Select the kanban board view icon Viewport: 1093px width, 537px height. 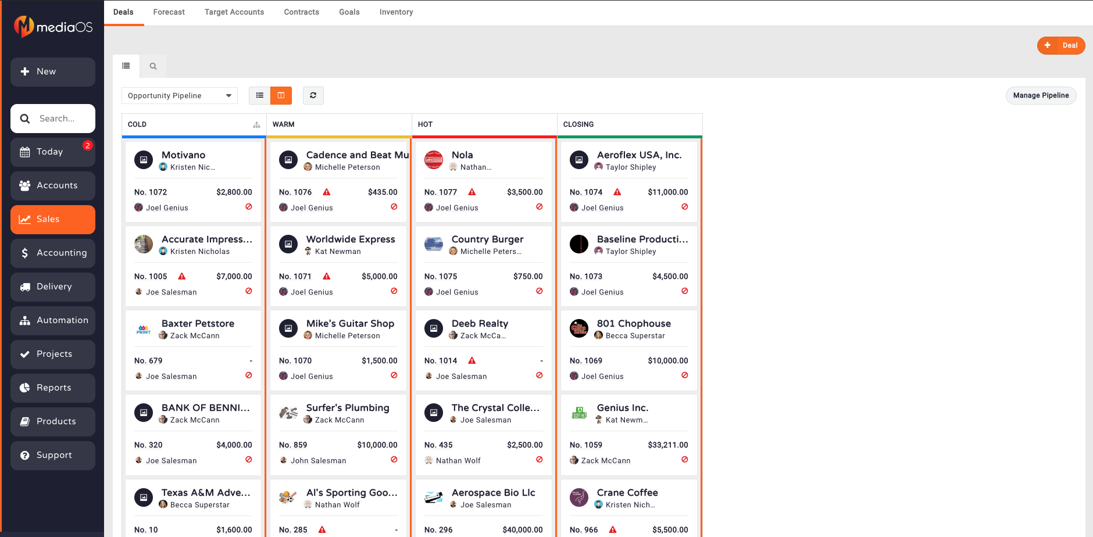click(281, 95)
